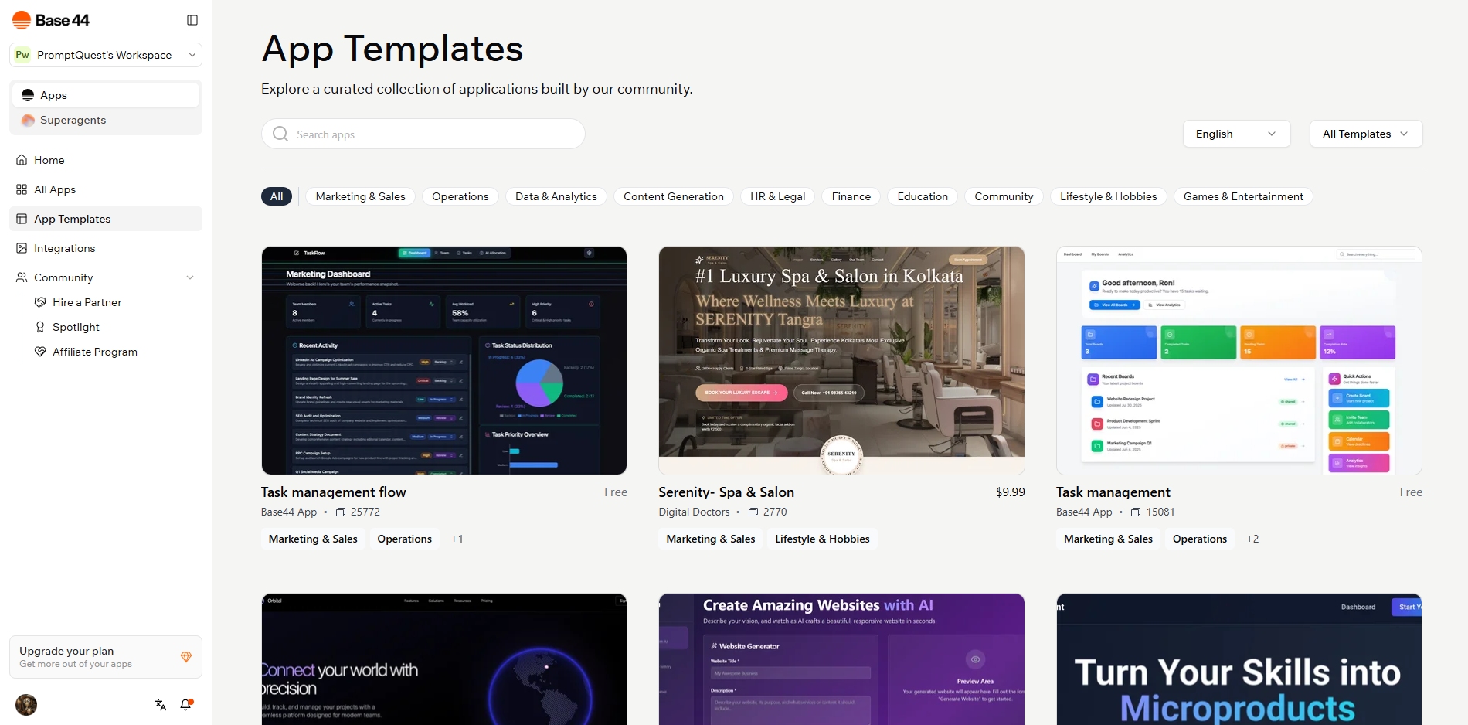The width and height of the screenshot is (1468, 725).
Task: Expand the All Templates filter dropdown
Action: tap(1365, 134)
